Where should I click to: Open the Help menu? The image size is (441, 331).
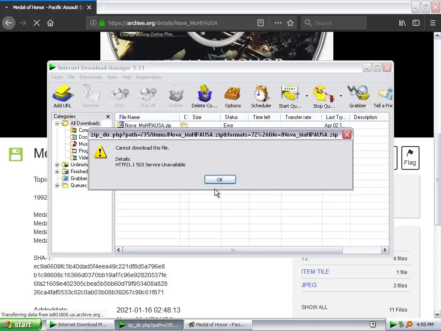tap(126, 77)
